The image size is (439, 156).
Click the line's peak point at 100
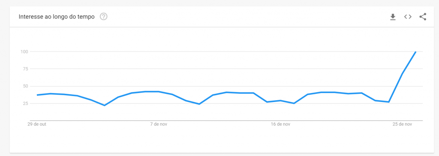[x=416, y=51]
